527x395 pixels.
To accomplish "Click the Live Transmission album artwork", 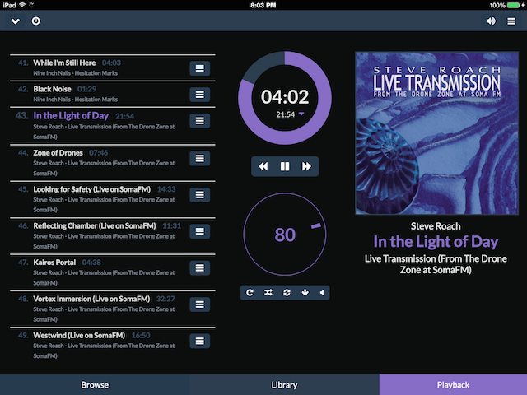I will point(437,133).
